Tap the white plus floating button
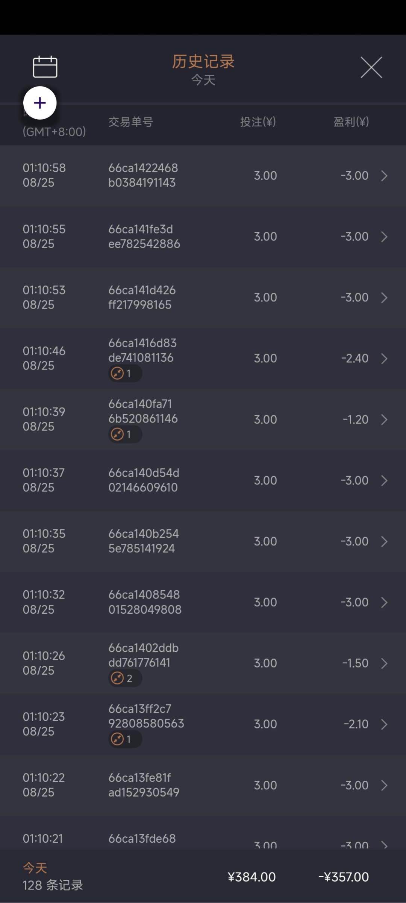 40,103
